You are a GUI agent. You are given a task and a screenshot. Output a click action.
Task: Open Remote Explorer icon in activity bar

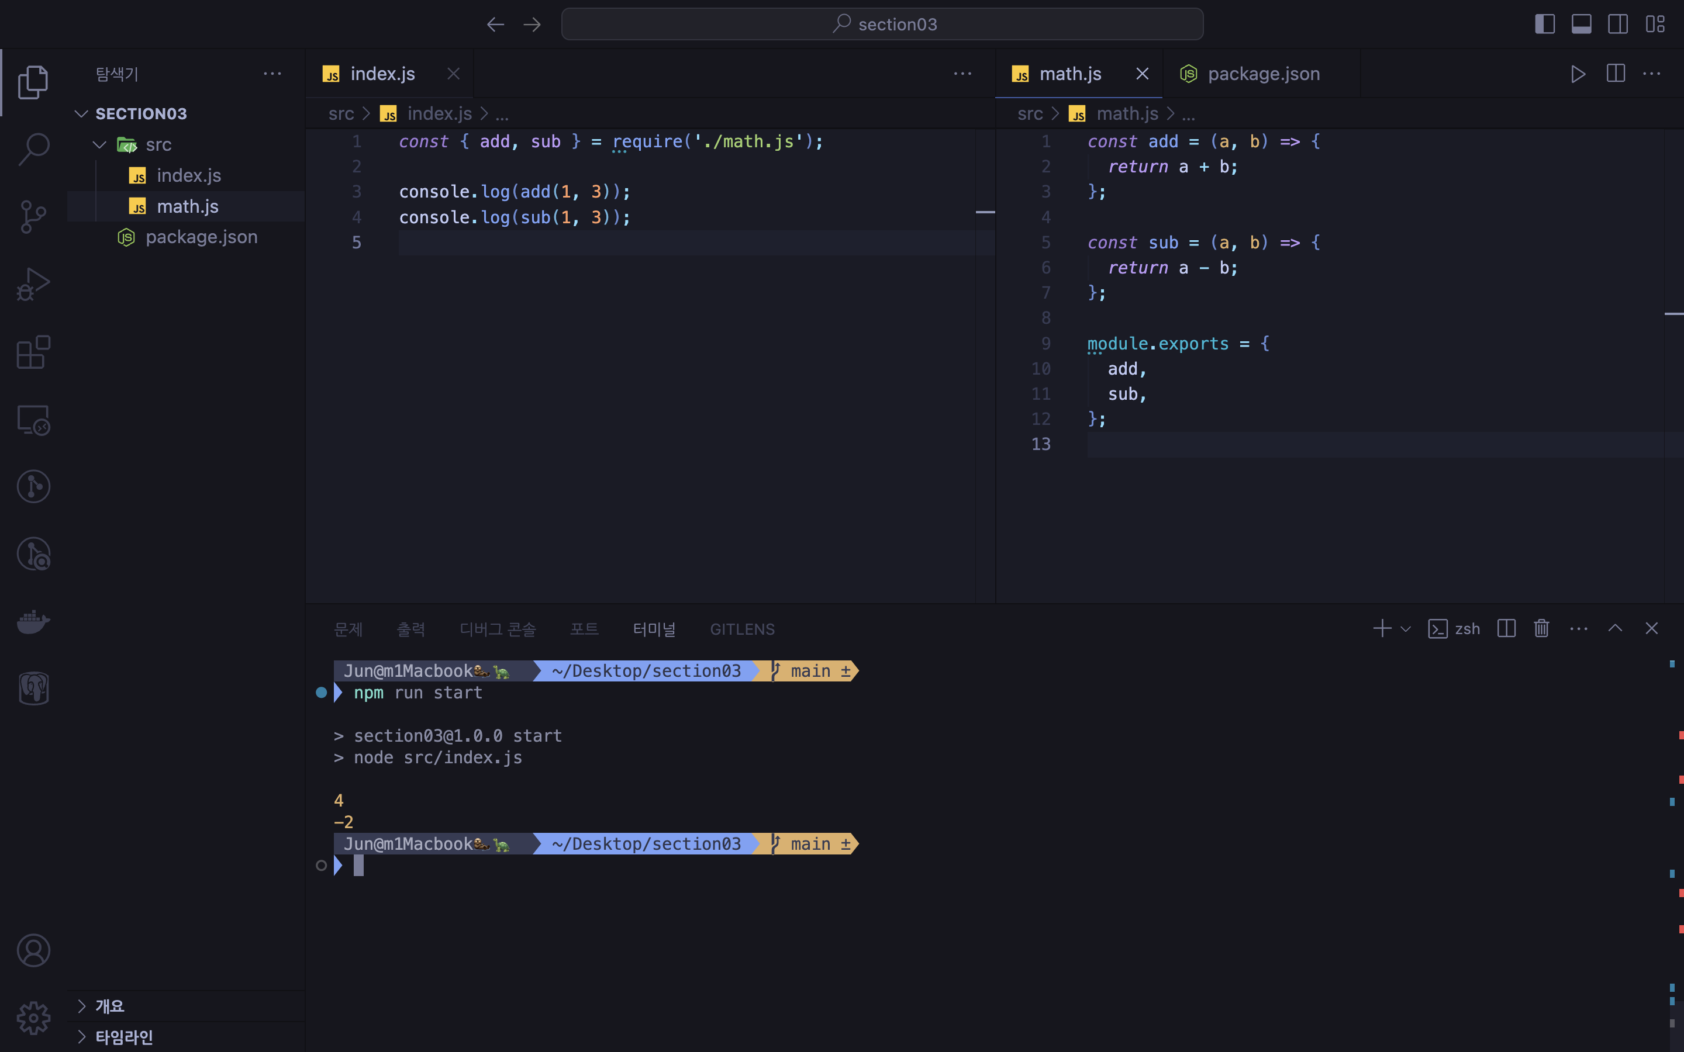point(33,420)
